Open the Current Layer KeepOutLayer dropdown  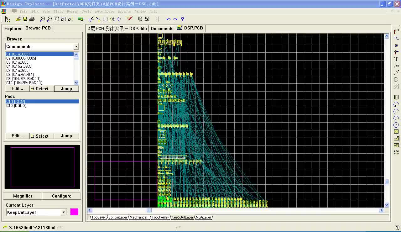pyautogui.click(x=64, y=212)
